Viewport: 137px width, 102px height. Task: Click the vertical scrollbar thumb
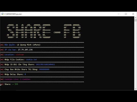coord(136,20)
